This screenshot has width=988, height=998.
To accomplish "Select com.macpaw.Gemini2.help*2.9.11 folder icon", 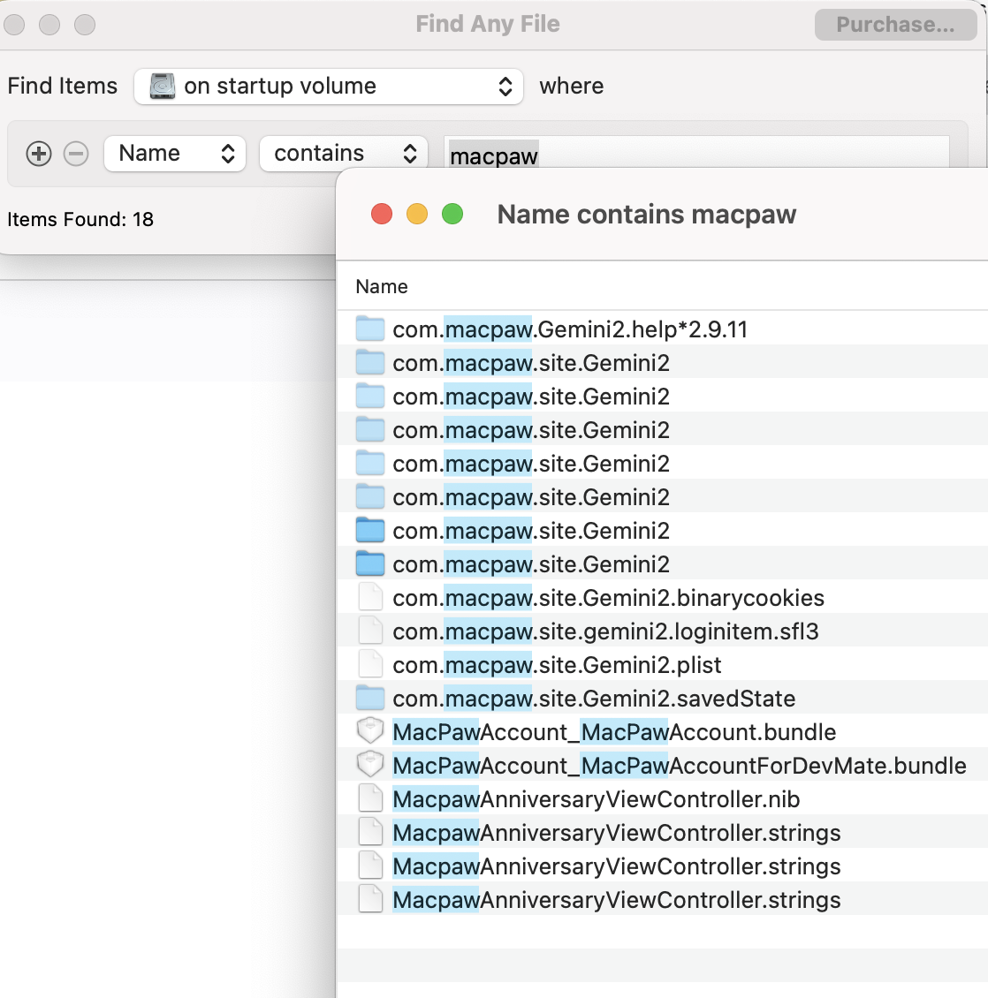I will coord(370,329).
